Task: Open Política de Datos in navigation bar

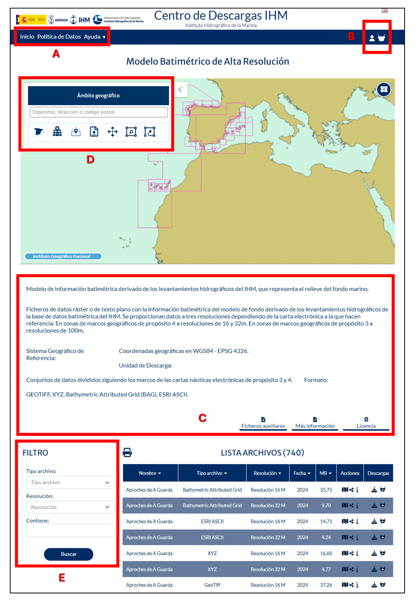Action: 59,37
